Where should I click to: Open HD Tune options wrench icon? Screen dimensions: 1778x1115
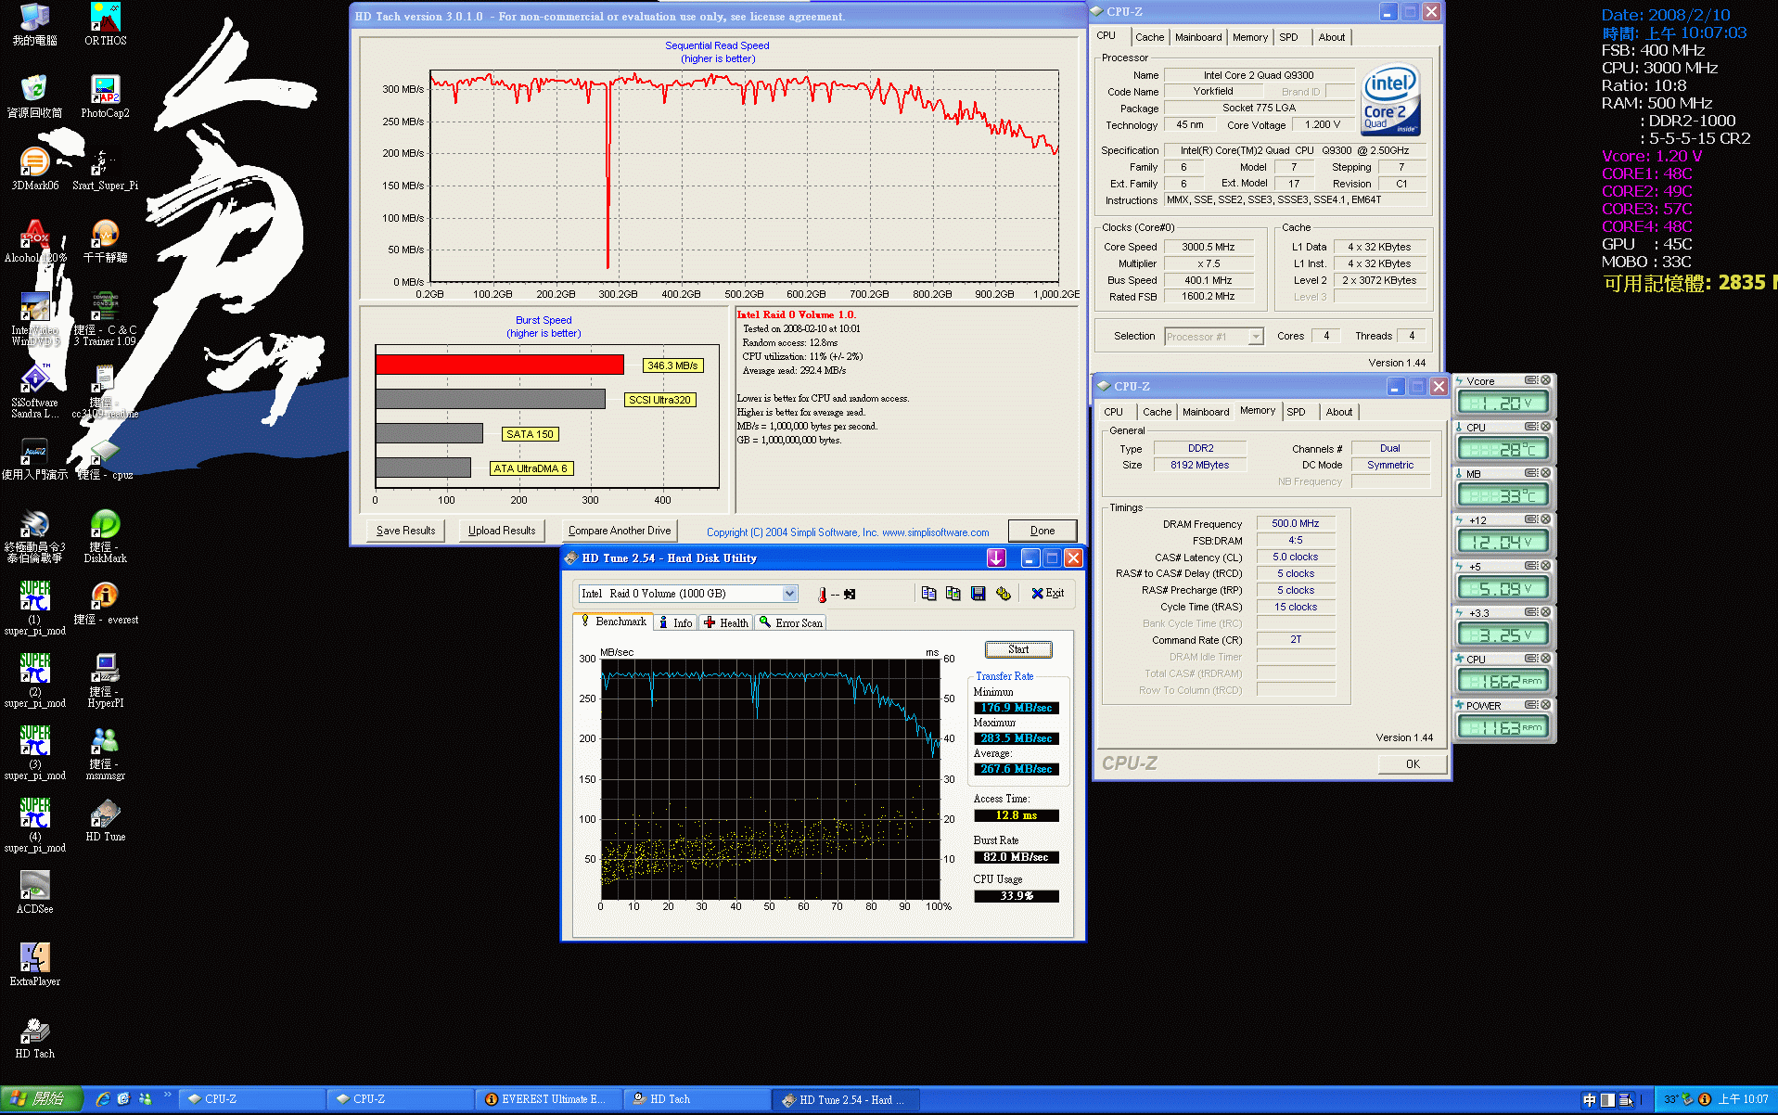(1003, 594)
